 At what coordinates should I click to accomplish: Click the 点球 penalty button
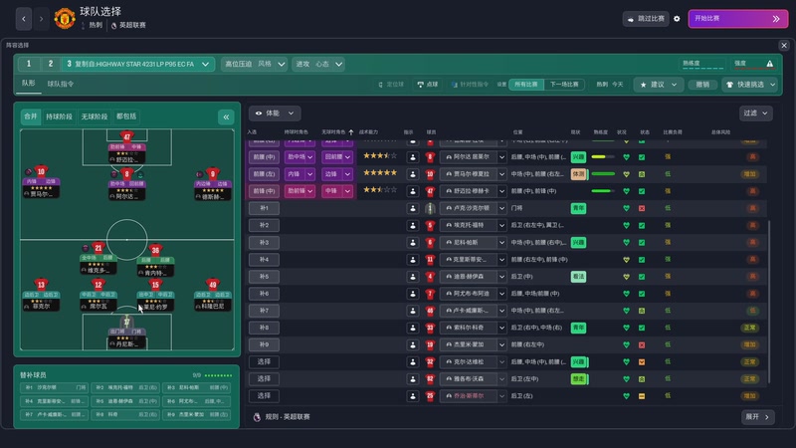click(x=428, y=85)
